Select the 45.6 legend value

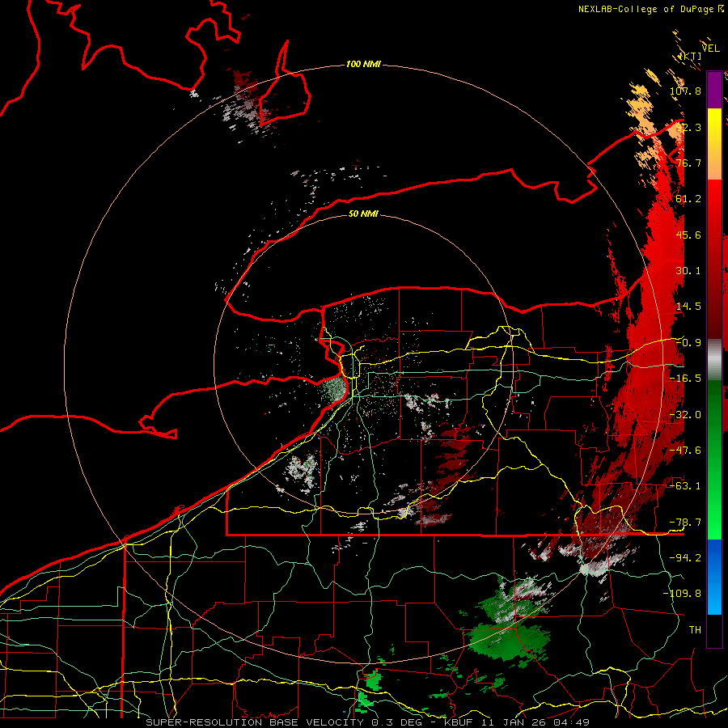pyautogui.click(x=688, y=235)
